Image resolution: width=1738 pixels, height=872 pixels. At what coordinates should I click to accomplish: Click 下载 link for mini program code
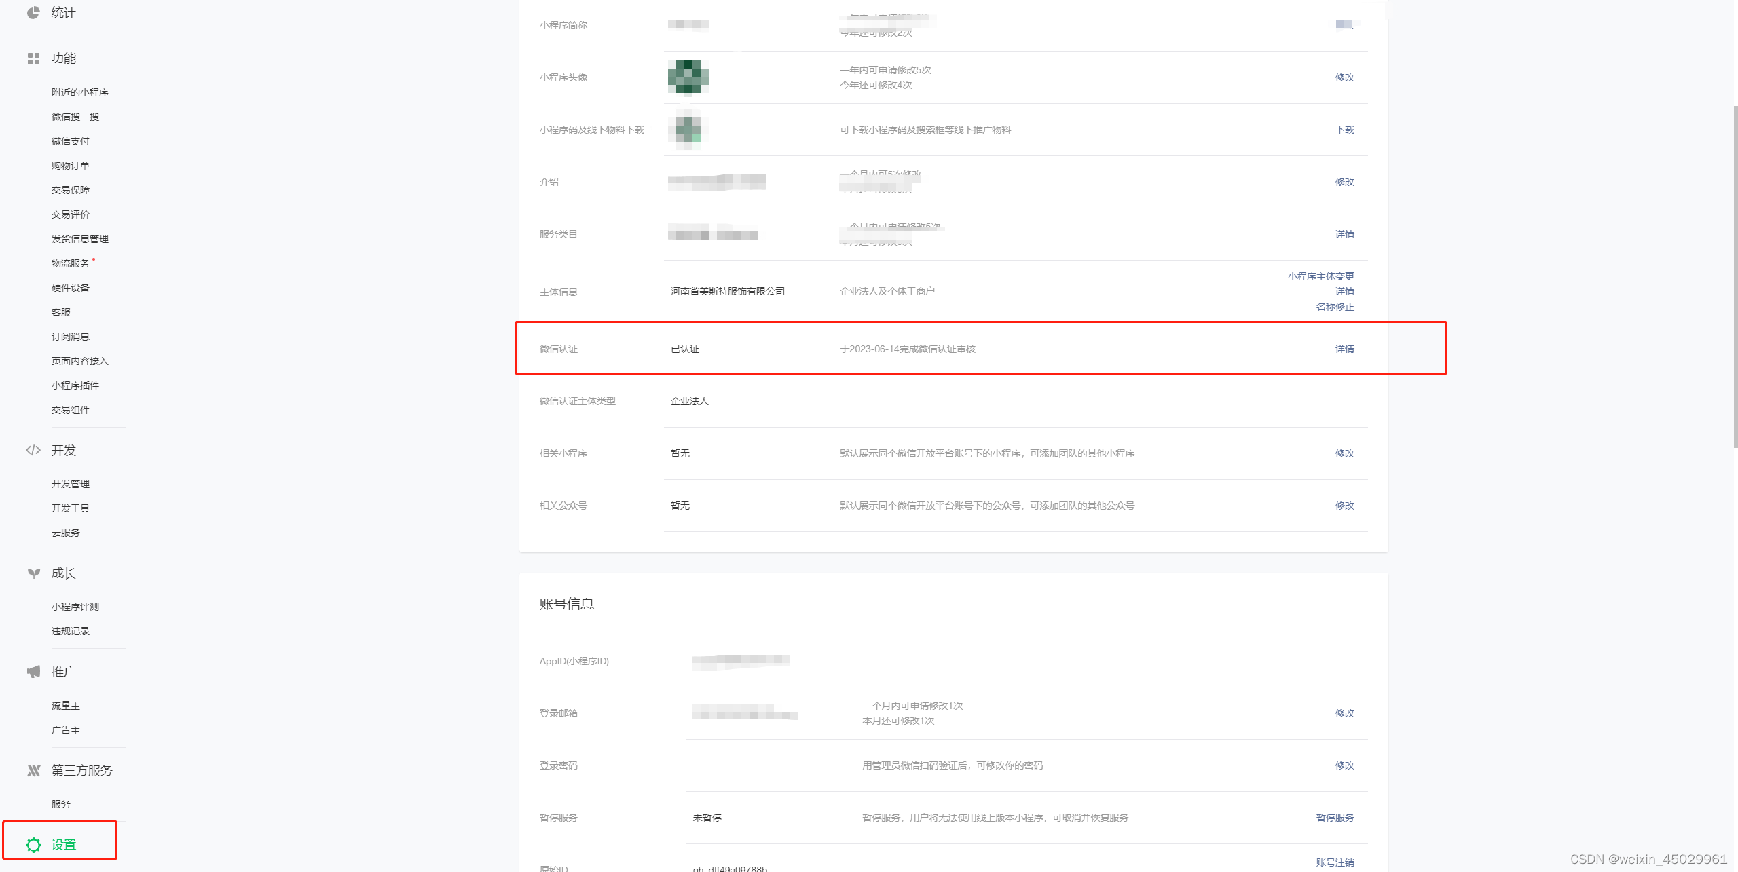[x=1344, y=130]
